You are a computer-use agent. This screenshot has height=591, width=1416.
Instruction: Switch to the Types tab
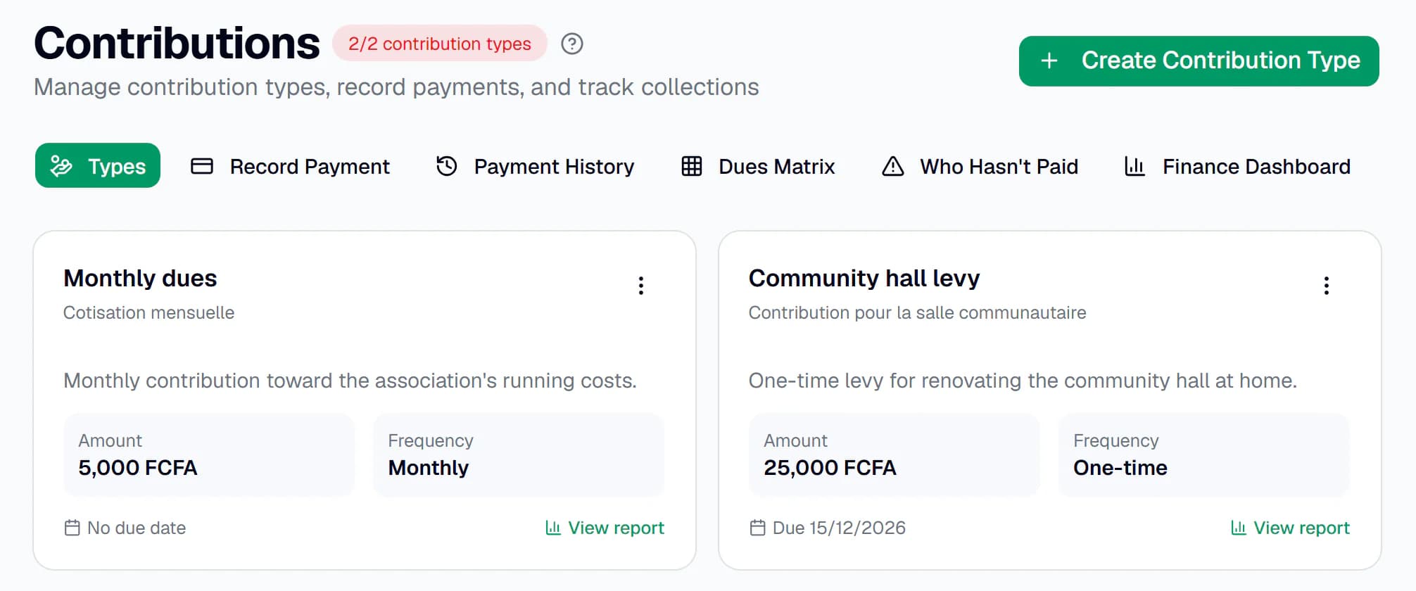pos(98,166)
